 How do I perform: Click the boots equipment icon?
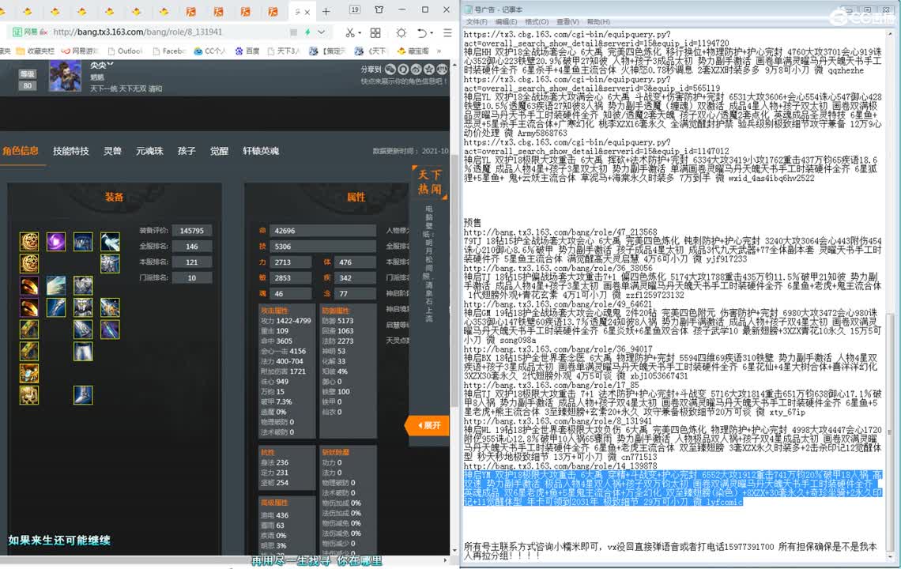point(83,394)
